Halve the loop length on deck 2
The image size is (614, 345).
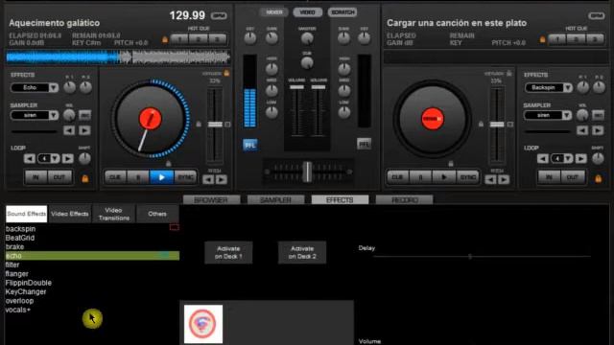(543, 158)
